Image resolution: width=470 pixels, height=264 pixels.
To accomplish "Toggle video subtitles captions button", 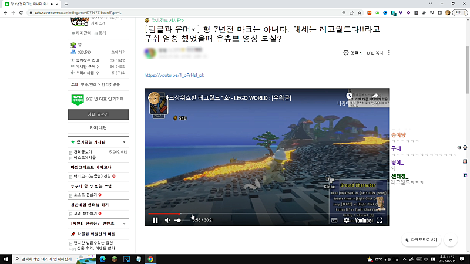I will [334, 221].
